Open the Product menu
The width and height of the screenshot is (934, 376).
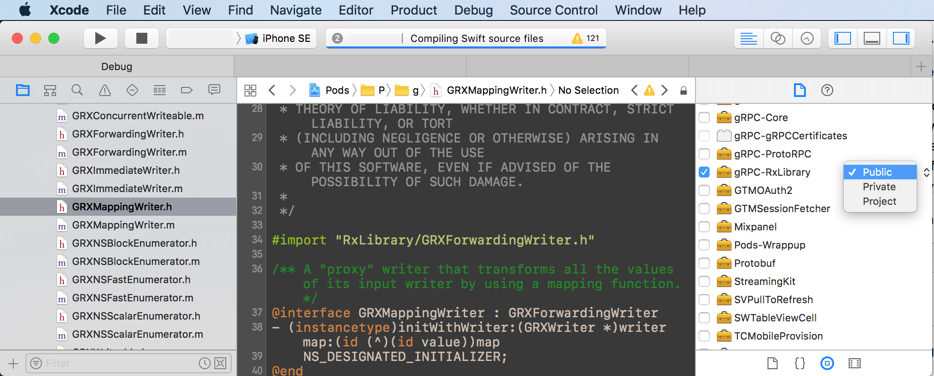click(414, 10)
